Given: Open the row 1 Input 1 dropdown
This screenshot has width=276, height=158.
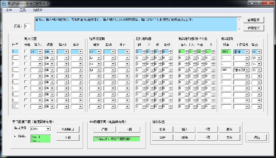Looking at the screenshot, I should tap(40, 52).
